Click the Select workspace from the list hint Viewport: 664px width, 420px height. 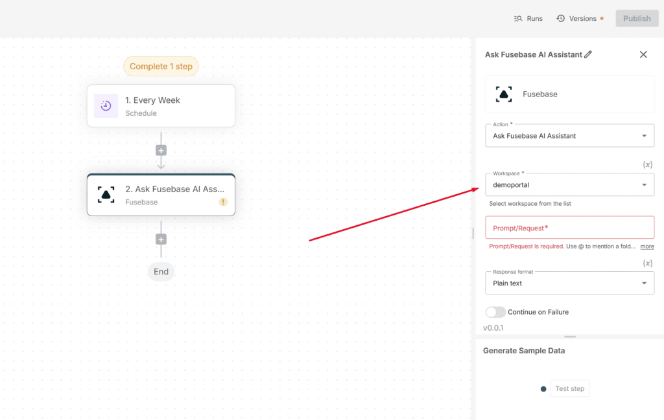(x=530, y=204)
